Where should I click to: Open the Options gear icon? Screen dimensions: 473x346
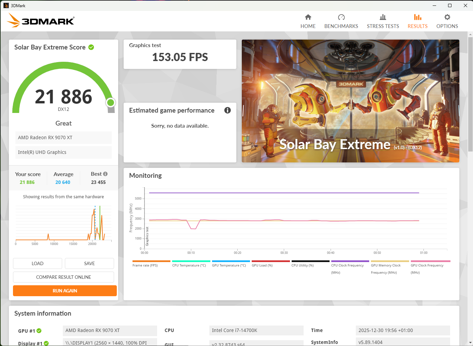click(447, 16)
